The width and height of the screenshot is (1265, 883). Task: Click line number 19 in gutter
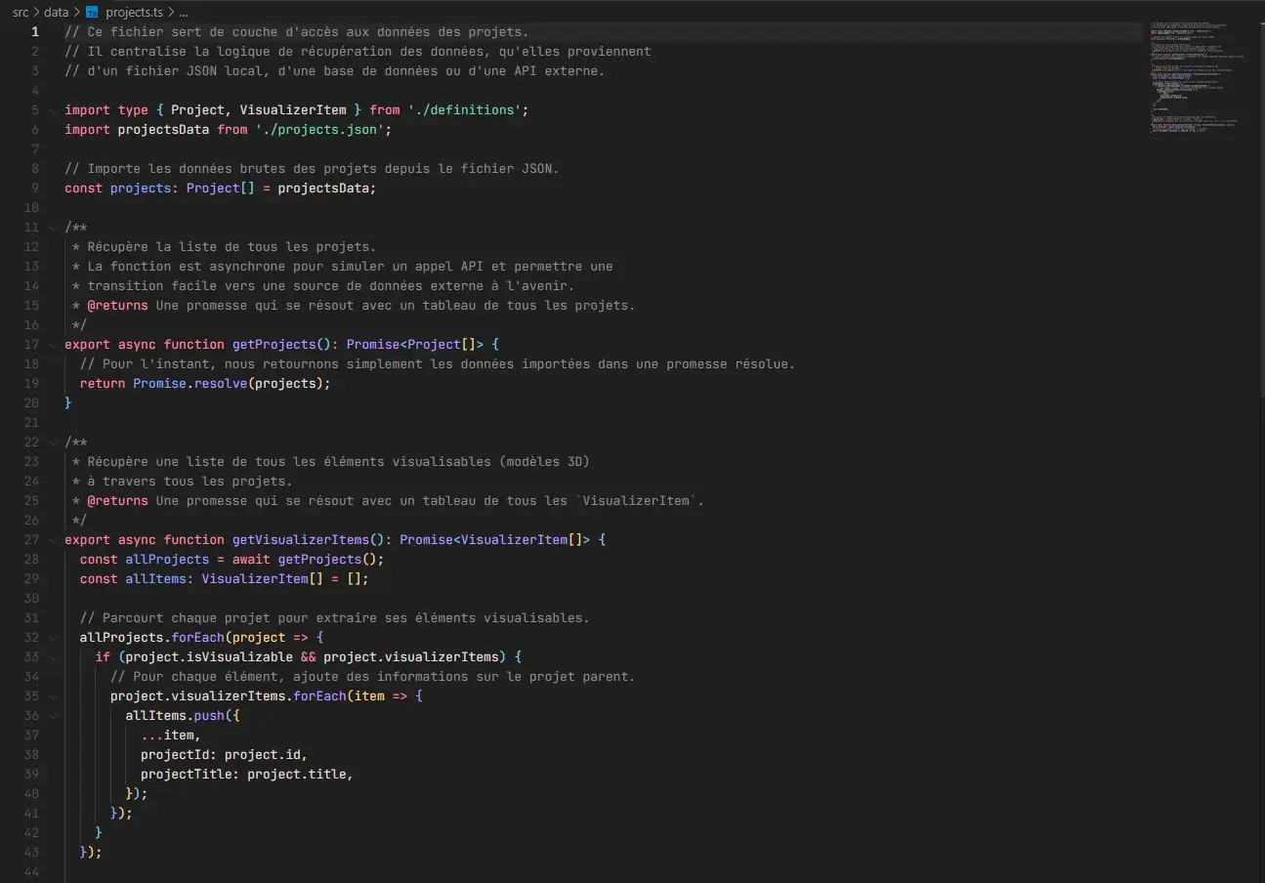tap(31, 383)
